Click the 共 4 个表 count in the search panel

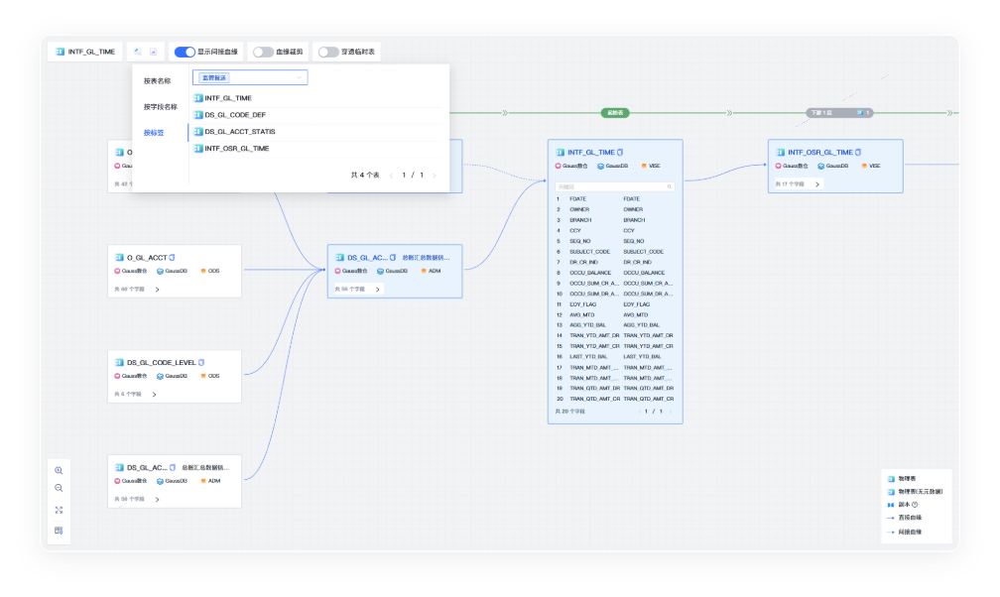pyautogui.click(x=365, y=176)
